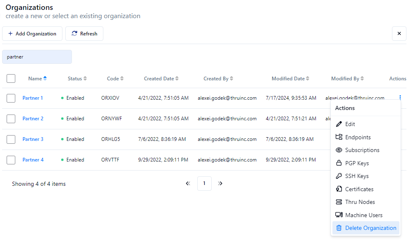411x241 pixels.
Task: Click the server icon for Thru Nodes
Action: point(339,202)
